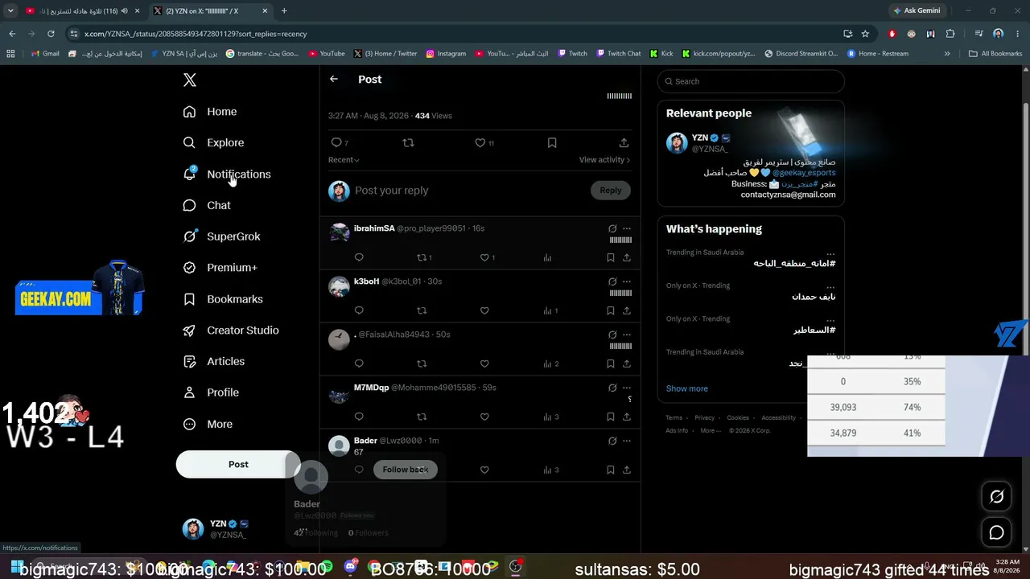Viewport: 1030px width, 579px height.
Task: Open Articles from the sidebar
Action: tap(214, 362)
